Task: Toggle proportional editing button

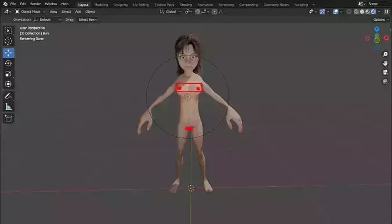Action: 215,12
